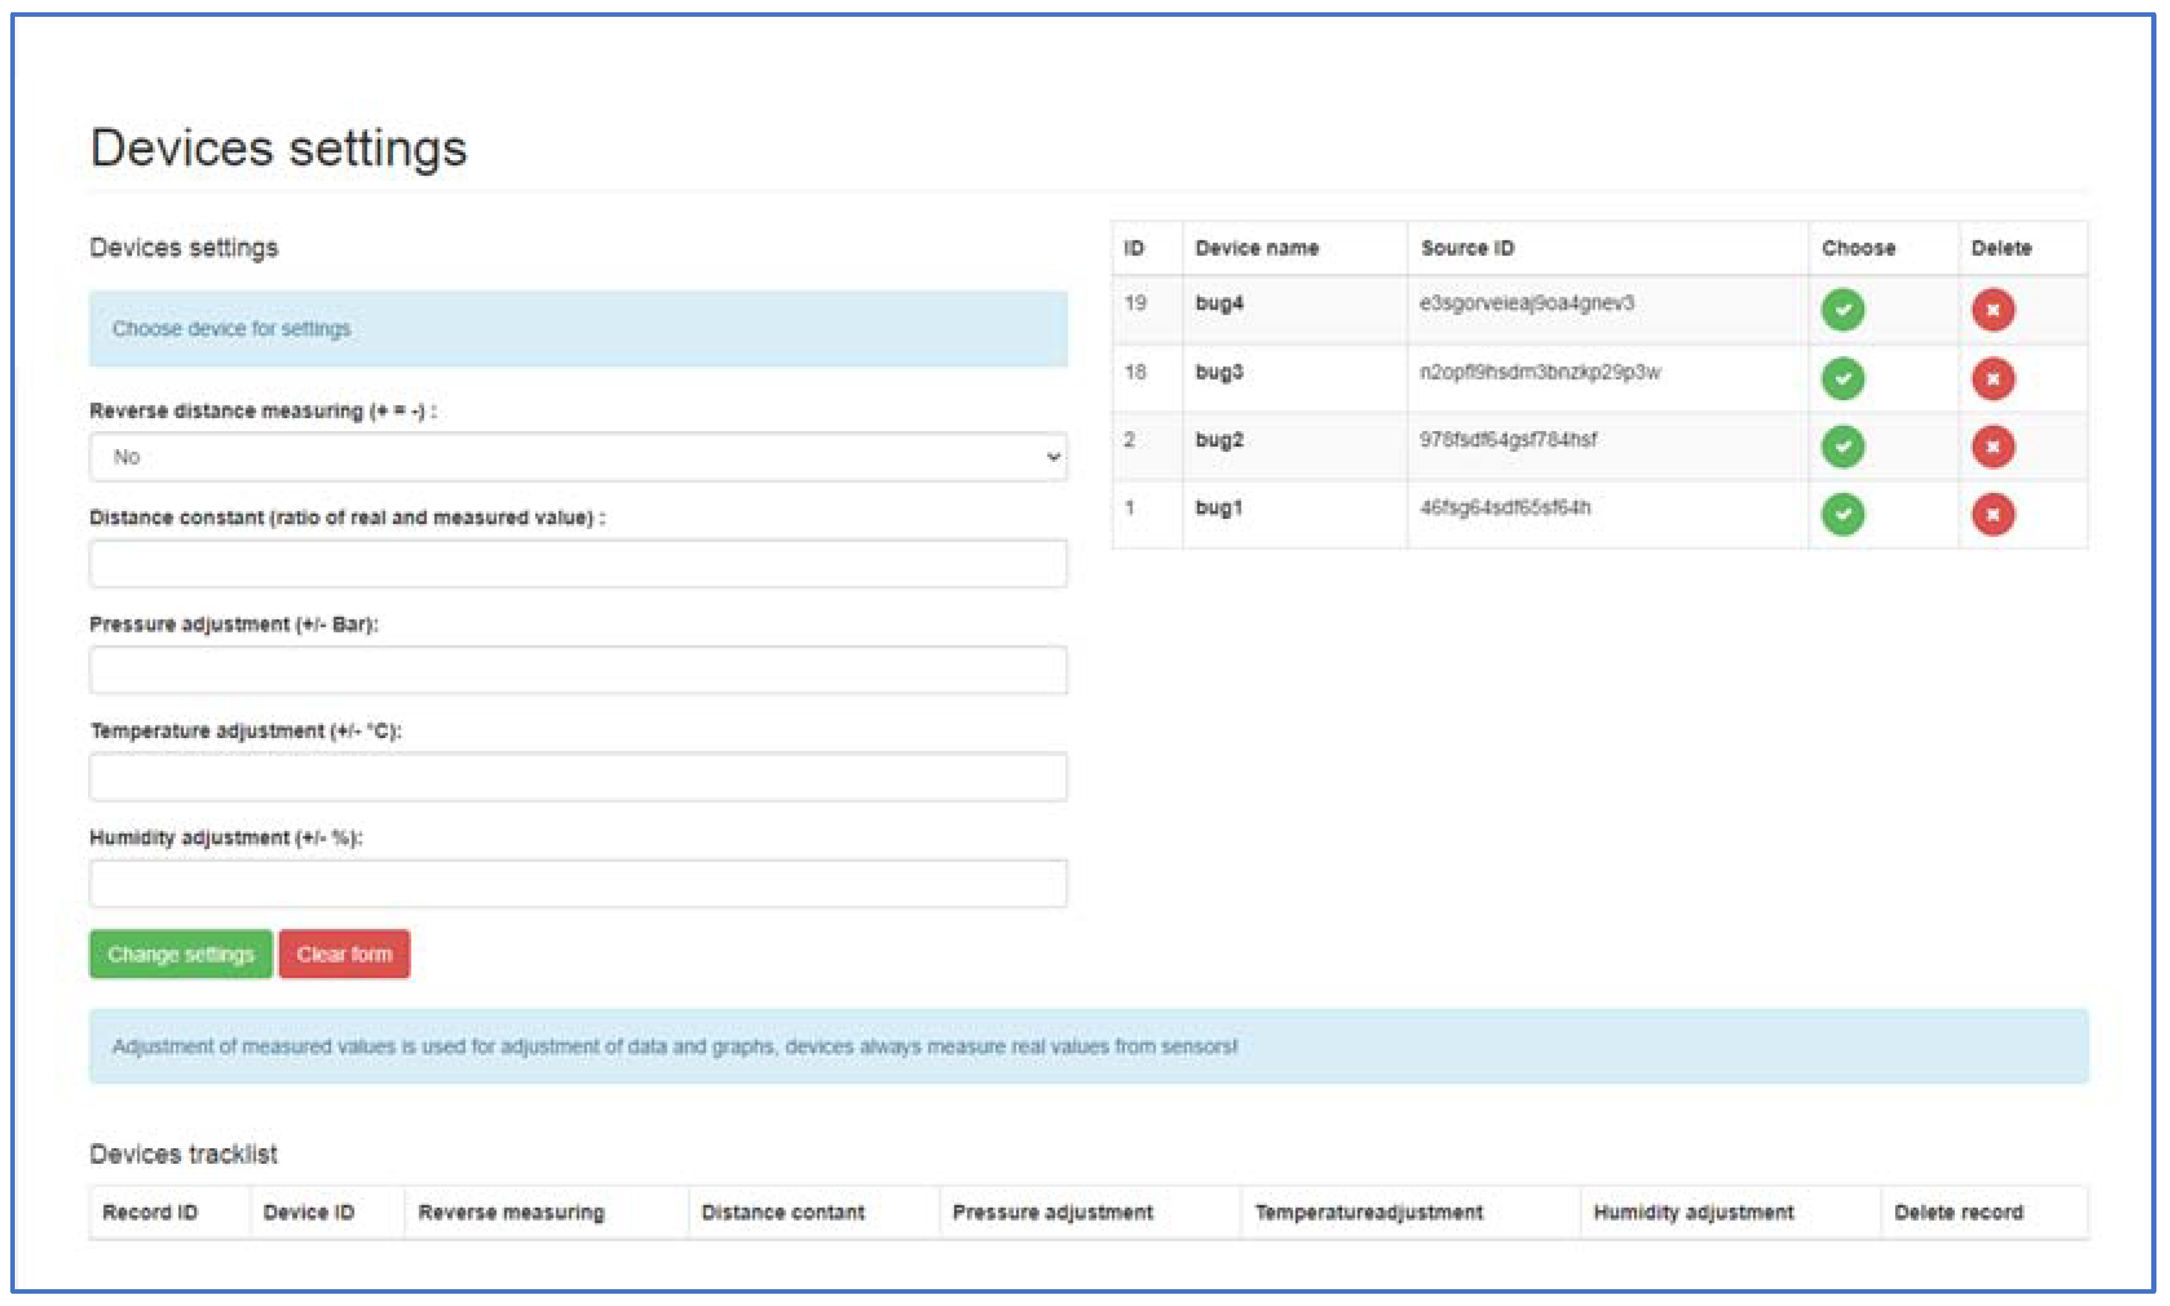Open the Reverse distance measuring dropdown
Viewport: 2170px width, 1306px height.
click(x=577, y=457)
